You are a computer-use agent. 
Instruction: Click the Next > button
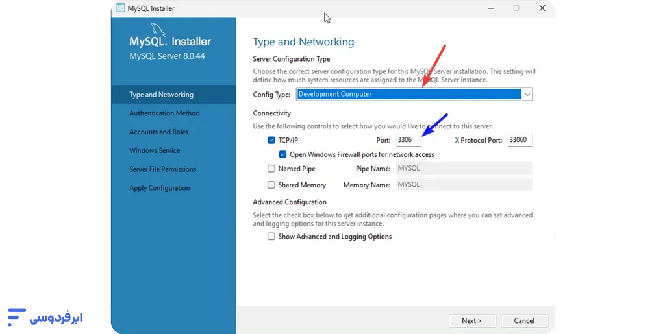point(472,321)
